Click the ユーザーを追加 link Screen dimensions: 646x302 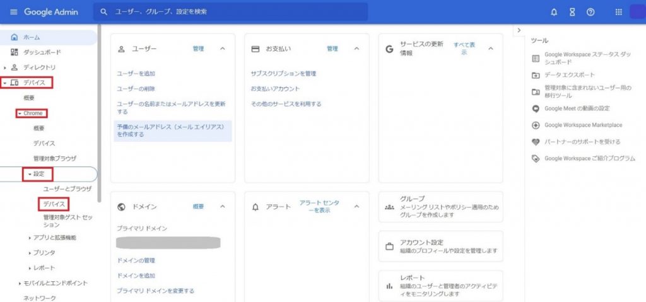pyautogui.click(x=136, y=74)
